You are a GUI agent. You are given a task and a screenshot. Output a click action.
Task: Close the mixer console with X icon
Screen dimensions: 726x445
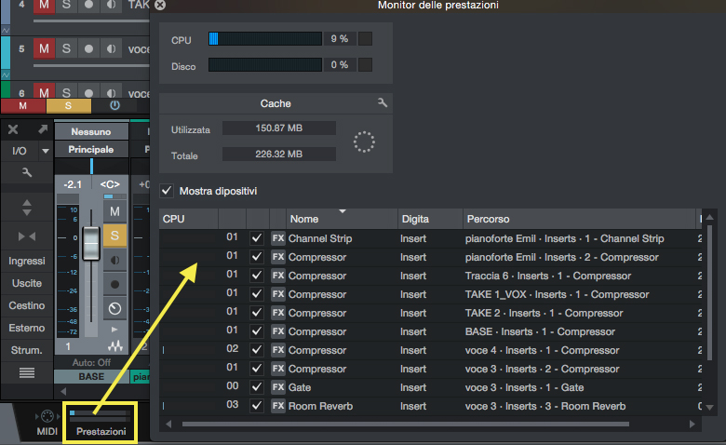click(13, 130)
